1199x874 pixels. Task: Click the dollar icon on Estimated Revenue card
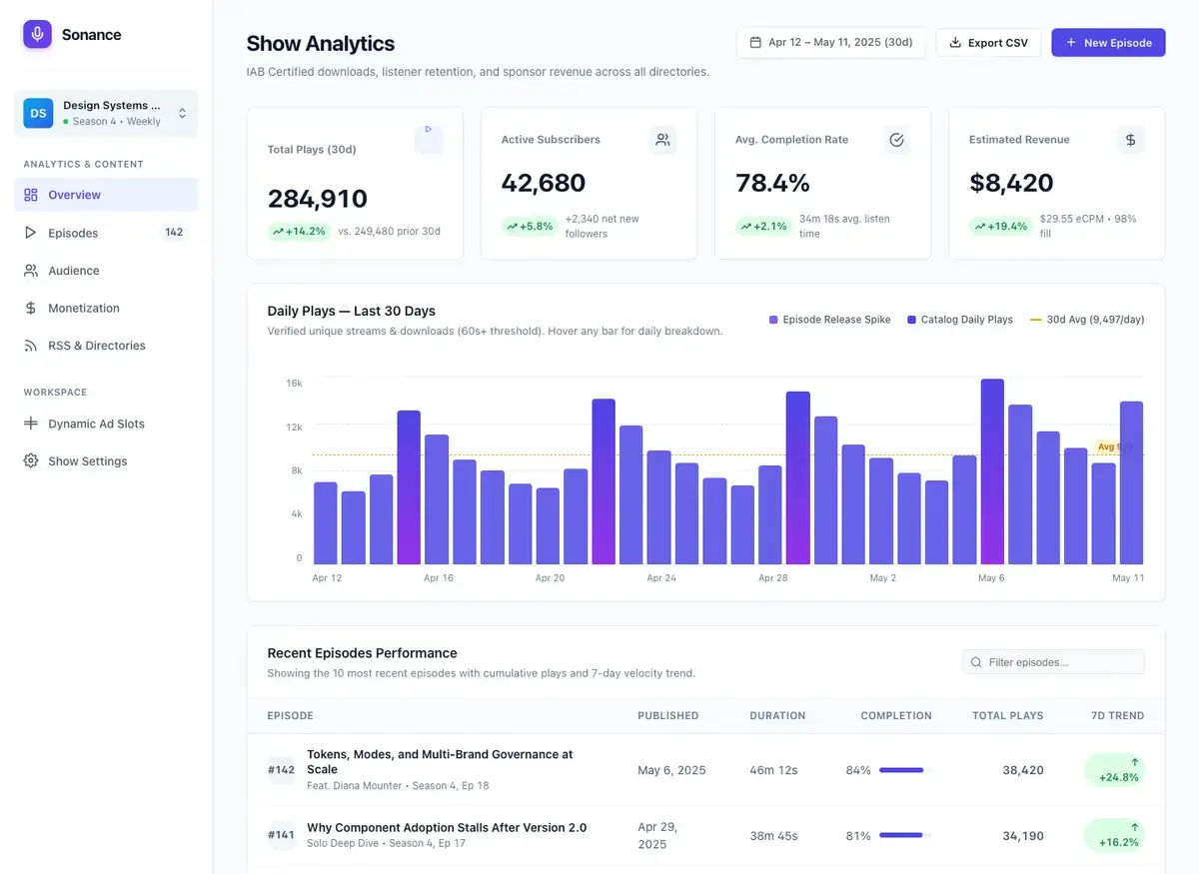(x=1130, y=140)
